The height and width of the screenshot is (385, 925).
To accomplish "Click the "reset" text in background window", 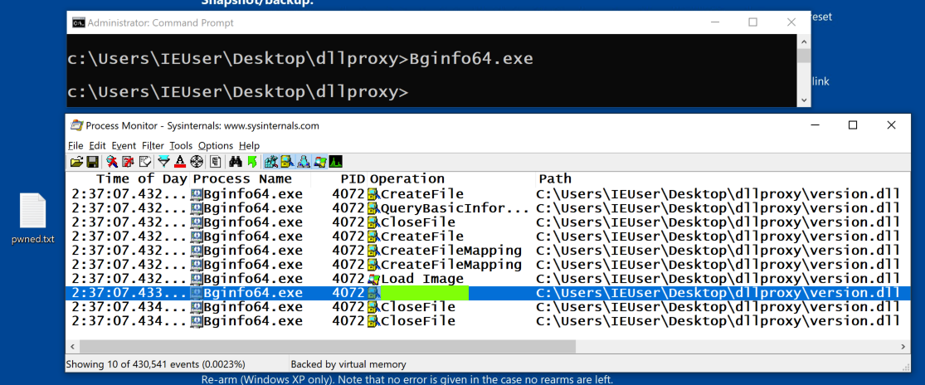I will tap(822, 17).
